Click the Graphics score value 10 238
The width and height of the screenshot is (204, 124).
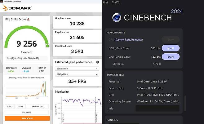coord(77,24)
